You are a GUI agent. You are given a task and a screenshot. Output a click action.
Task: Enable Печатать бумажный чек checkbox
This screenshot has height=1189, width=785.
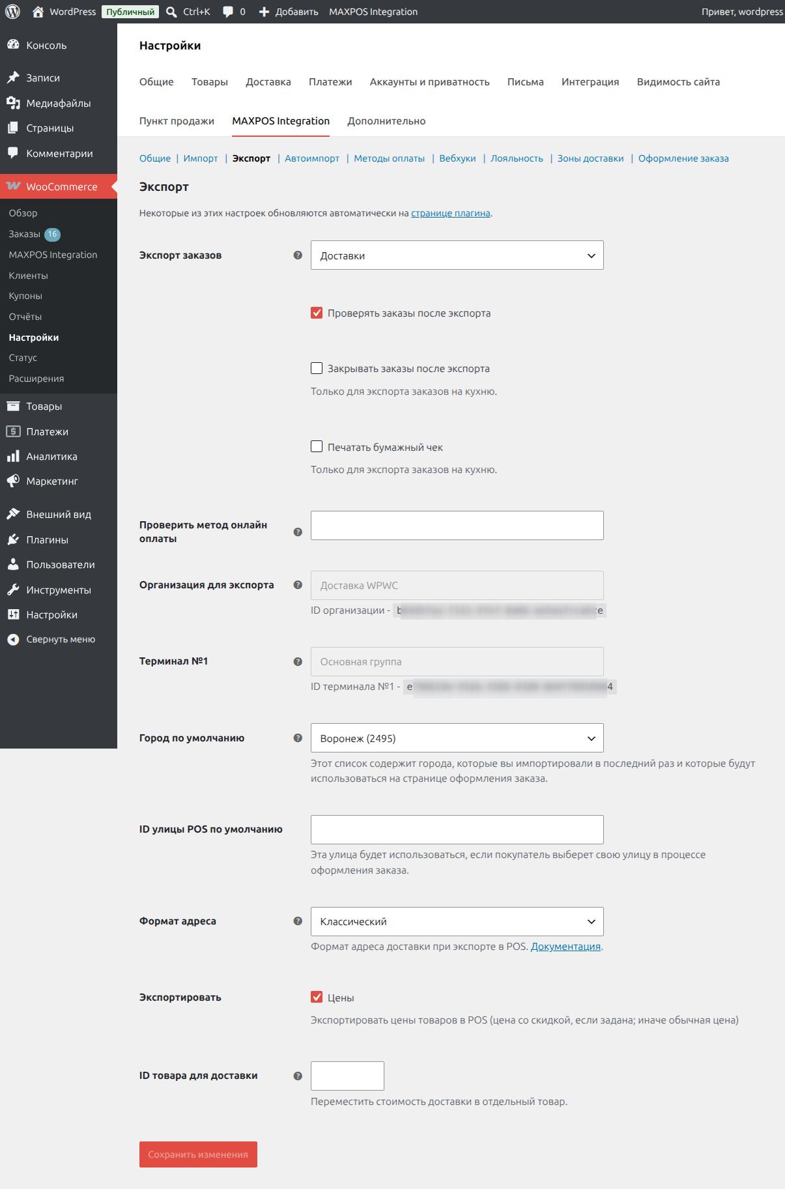click(317, 447)
